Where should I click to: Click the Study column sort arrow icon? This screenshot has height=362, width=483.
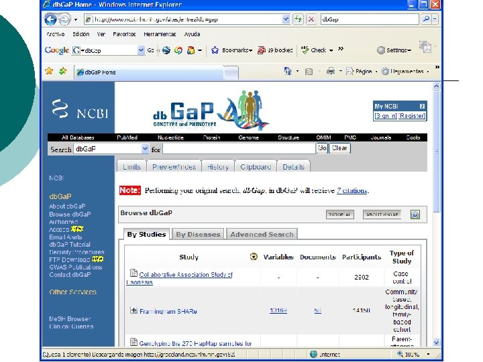tap(254, 256)
